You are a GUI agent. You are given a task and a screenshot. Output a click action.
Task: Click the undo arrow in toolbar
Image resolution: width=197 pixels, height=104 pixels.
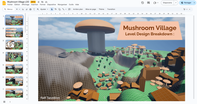tap(23, 9)
